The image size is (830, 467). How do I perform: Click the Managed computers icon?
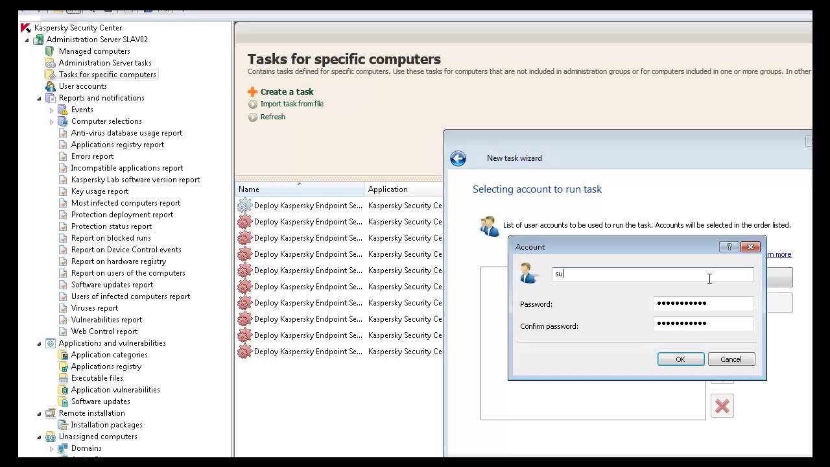click(51, 51)
